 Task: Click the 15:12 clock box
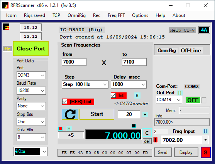(x=31, y=27)
